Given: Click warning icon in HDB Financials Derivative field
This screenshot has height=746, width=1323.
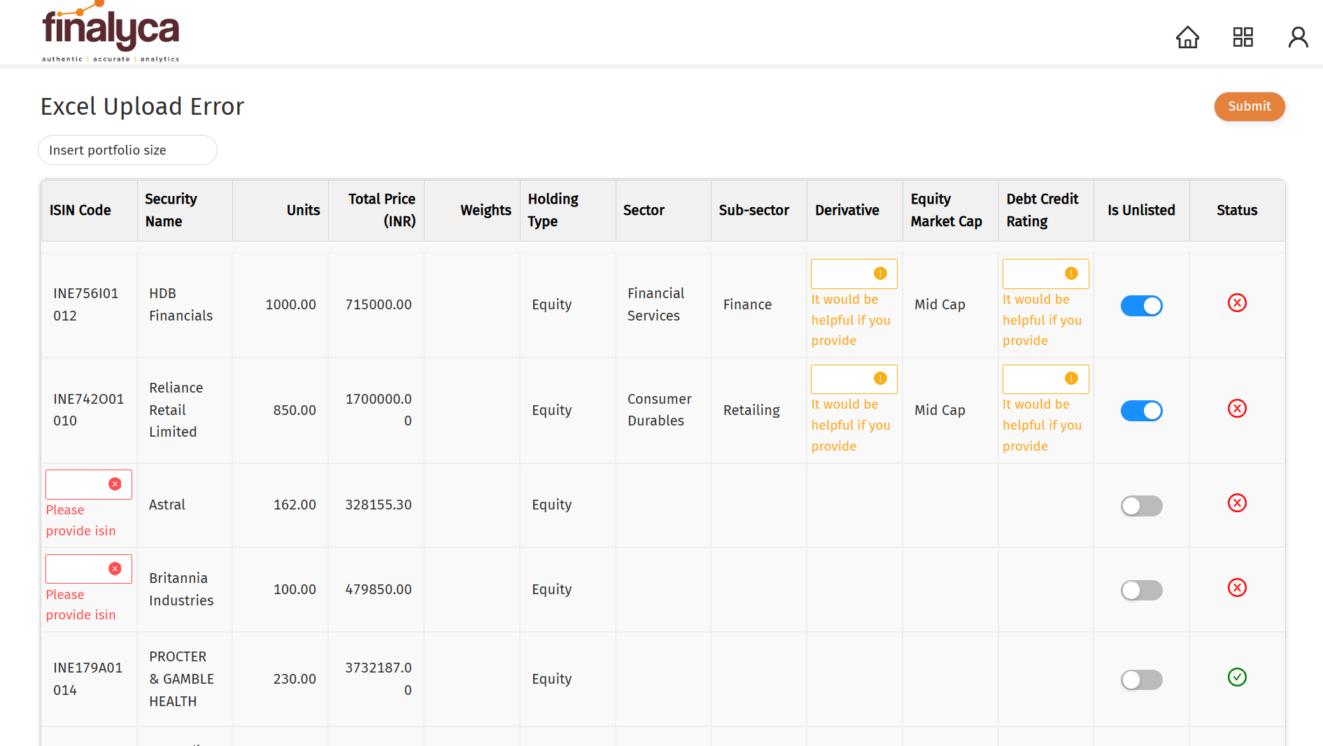Looking at the screenshot, I should coord(880,274).
